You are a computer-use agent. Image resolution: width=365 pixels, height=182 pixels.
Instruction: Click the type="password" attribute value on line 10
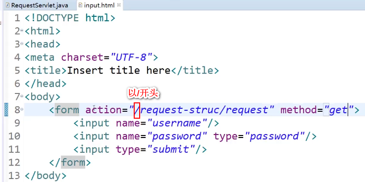274,136
